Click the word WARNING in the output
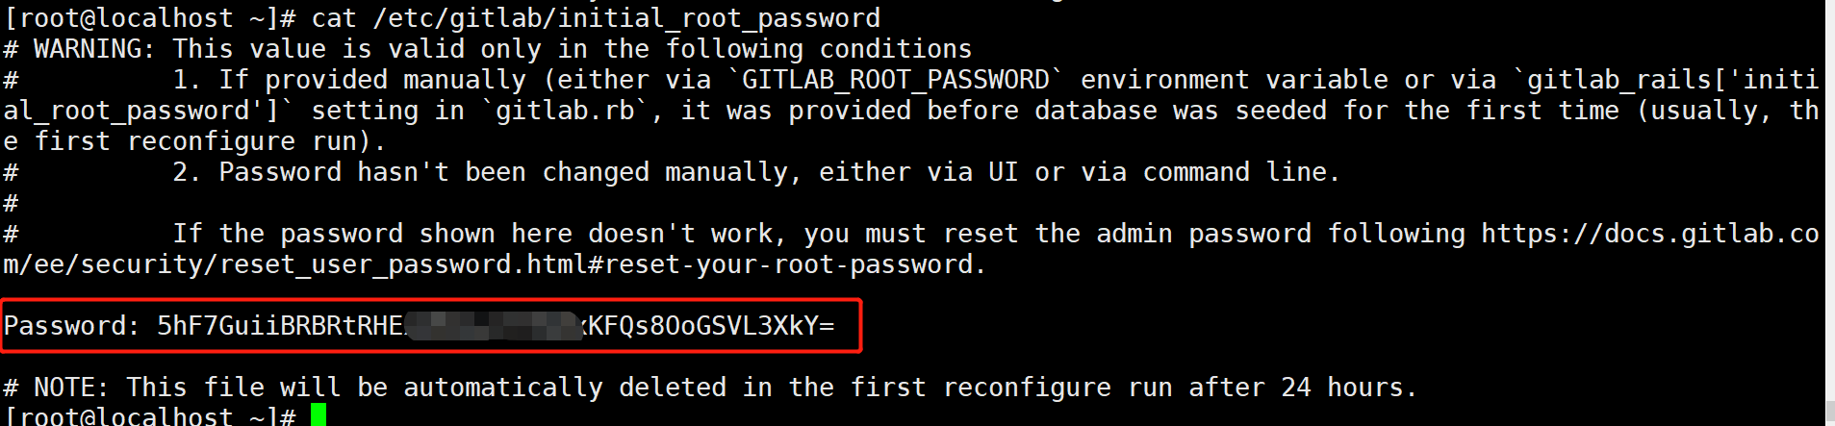The height and width of the screenshot is (426, 1835). (92, 49)
